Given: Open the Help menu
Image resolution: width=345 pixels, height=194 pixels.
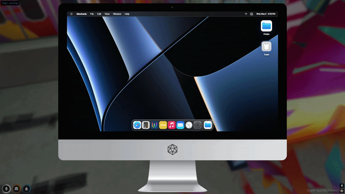Looking at the screenshot, I should (x=127, y=14).
